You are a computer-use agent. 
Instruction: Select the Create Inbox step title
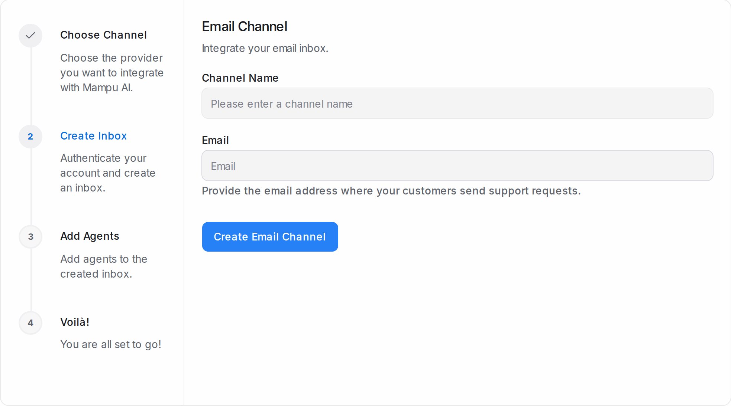coord(93,136)
